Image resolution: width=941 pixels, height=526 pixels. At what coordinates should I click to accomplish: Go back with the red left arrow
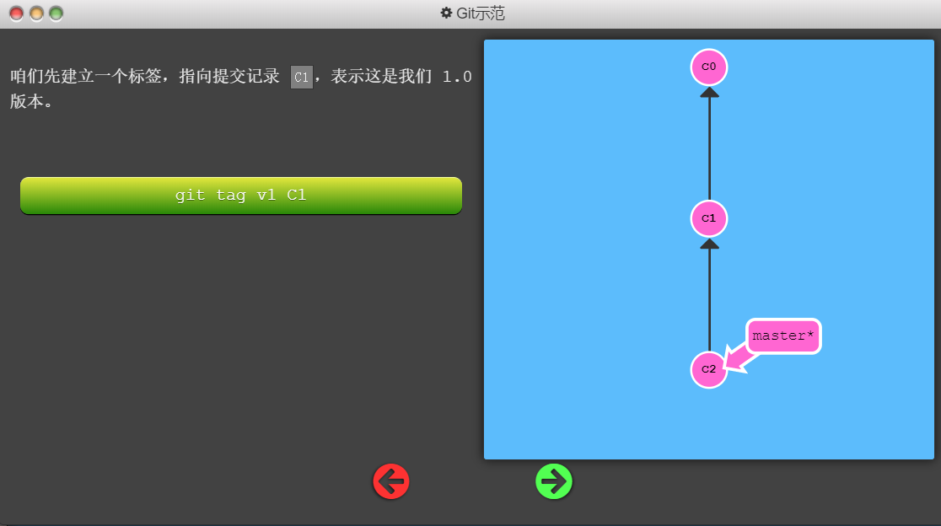[391, 481]
